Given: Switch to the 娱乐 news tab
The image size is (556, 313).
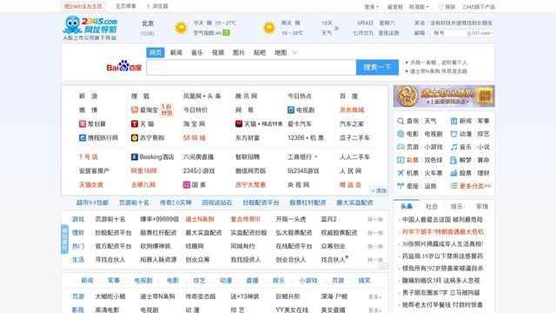Looking at the screenshot, I should [x=457, y=206].
